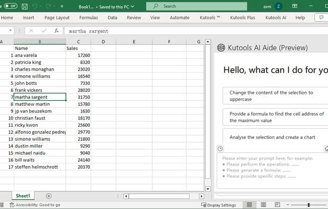
Task: Open the comments speech bubble icon
Action: [x=321, y=18]
